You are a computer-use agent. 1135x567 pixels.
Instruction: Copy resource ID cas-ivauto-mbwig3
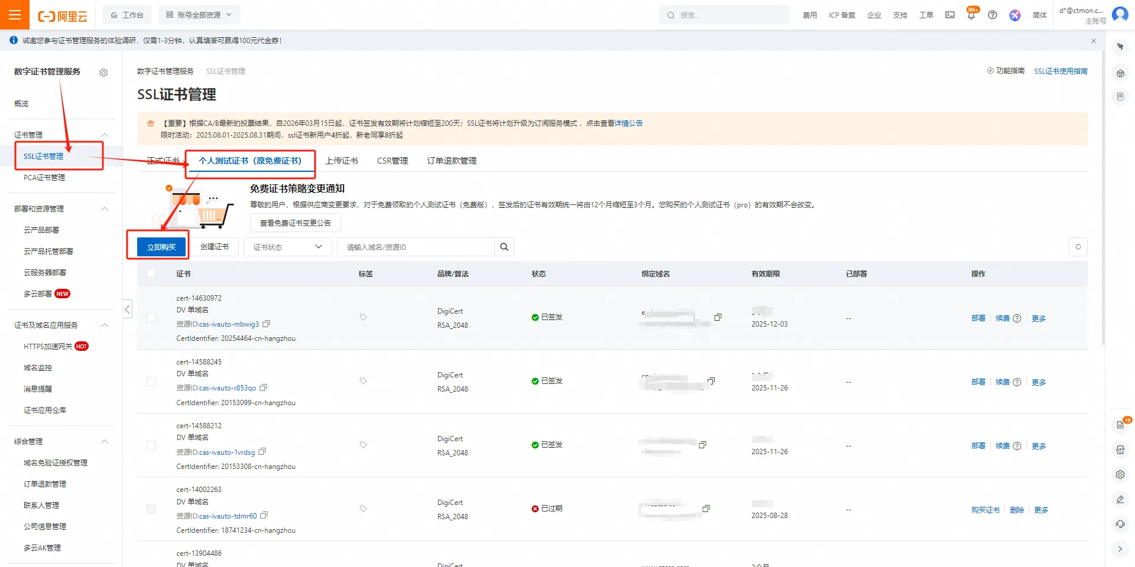267,324
